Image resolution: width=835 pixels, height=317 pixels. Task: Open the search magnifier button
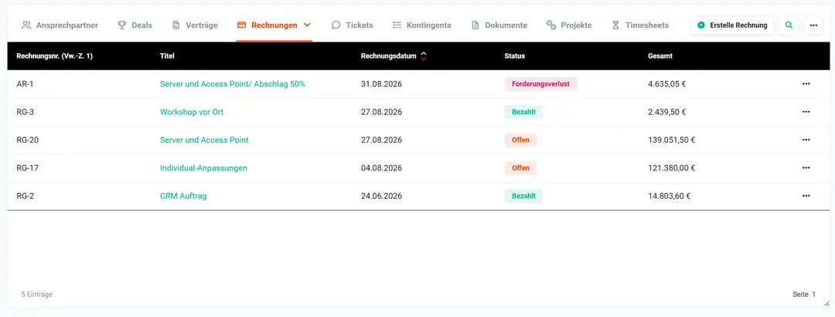click(789, 25)
